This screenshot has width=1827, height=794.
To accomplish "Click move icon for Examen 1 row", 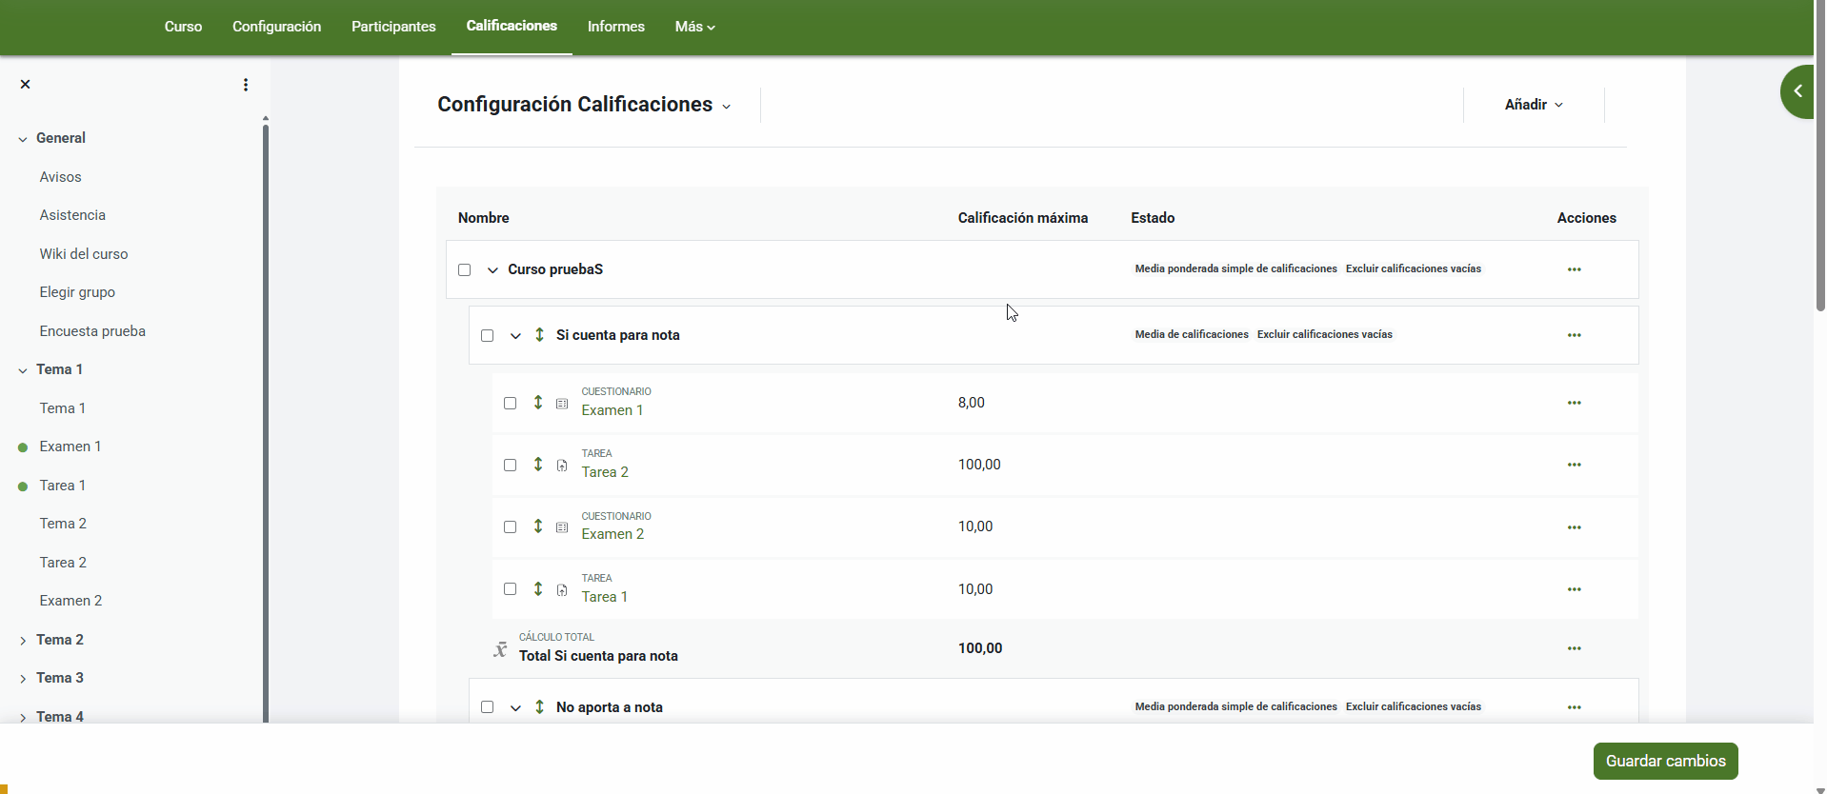I will [x=538, y=403].
